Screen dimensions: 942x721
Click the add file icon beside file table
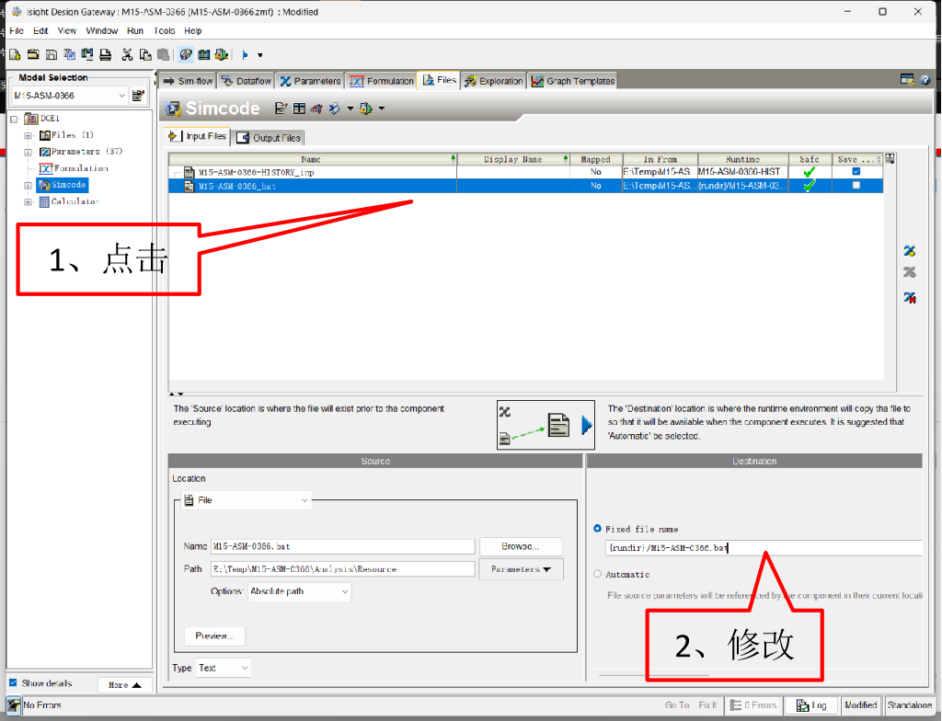[x=909, y=250]
